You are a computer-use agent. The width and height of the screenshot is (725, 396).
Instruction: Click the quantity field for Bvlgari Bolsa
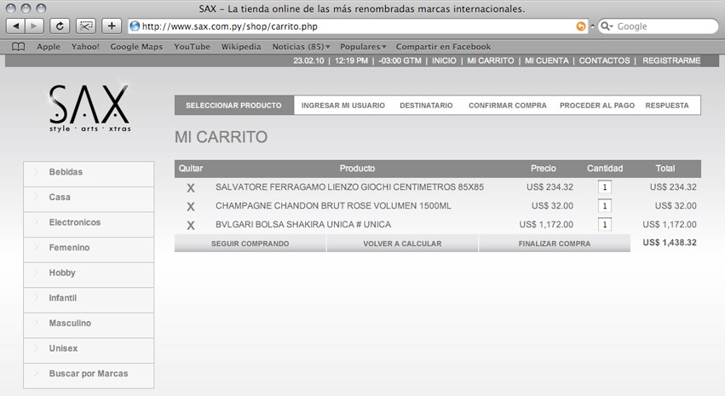tap(605, 225)
